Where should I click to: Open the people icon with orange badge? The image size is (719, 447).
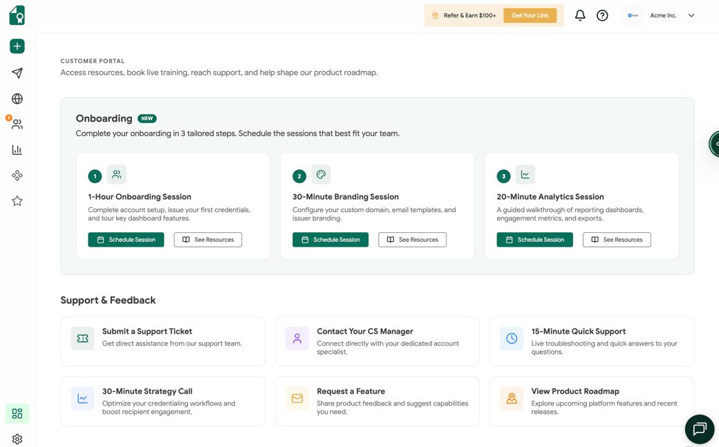(x=17, y=124)
